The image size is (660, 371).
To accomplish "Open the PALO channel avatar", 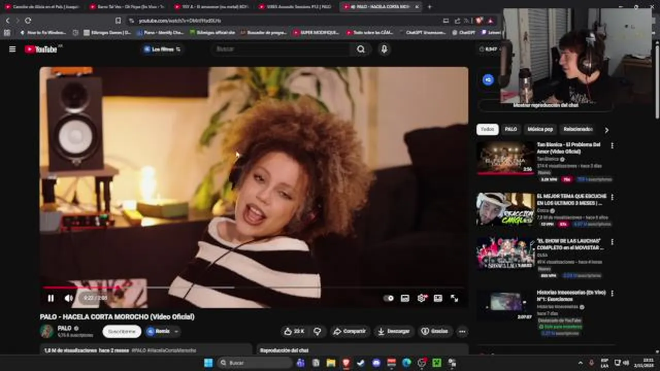I will pos(47,331).
